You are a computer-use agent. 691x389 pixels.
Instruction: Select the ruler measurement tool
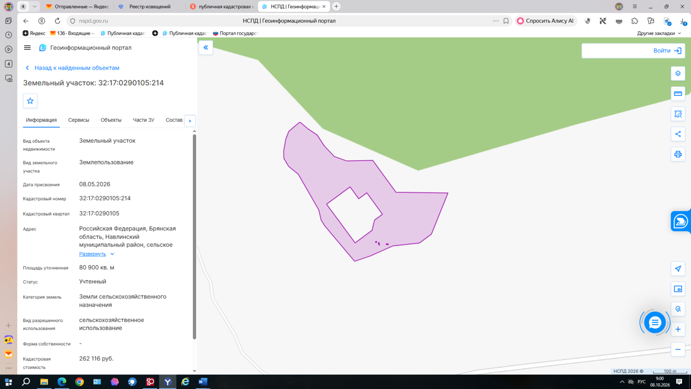pyautogui.click(x=678, y=93)
